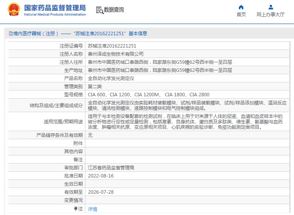Click the 管理类别 value 第二类
294x215 pixels.
coord(95,86)
